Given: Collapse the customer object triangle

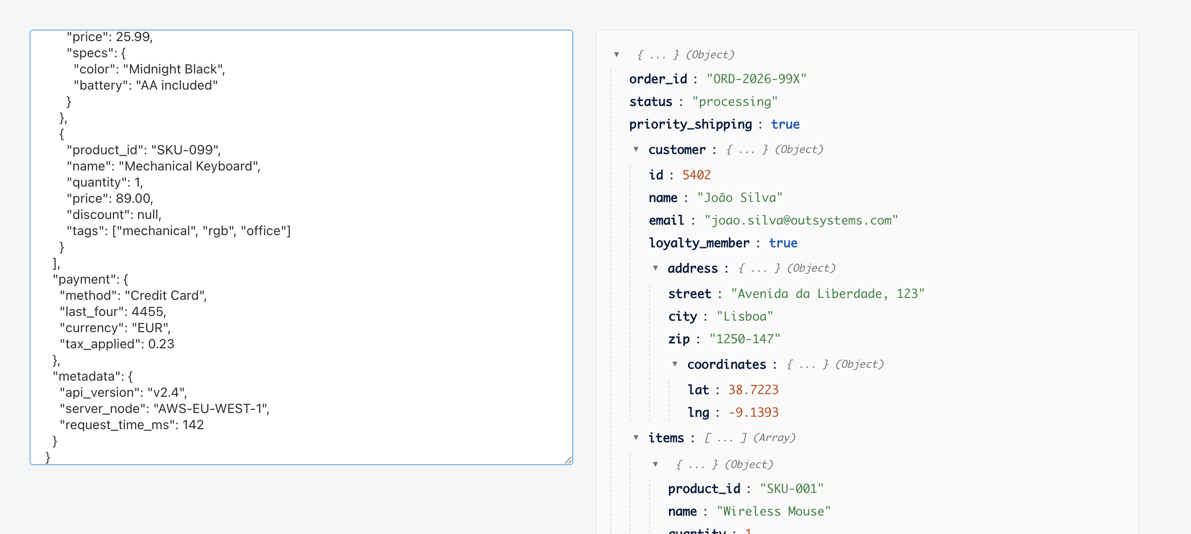Looking at the screenshot, I should [x=636, y=149].
